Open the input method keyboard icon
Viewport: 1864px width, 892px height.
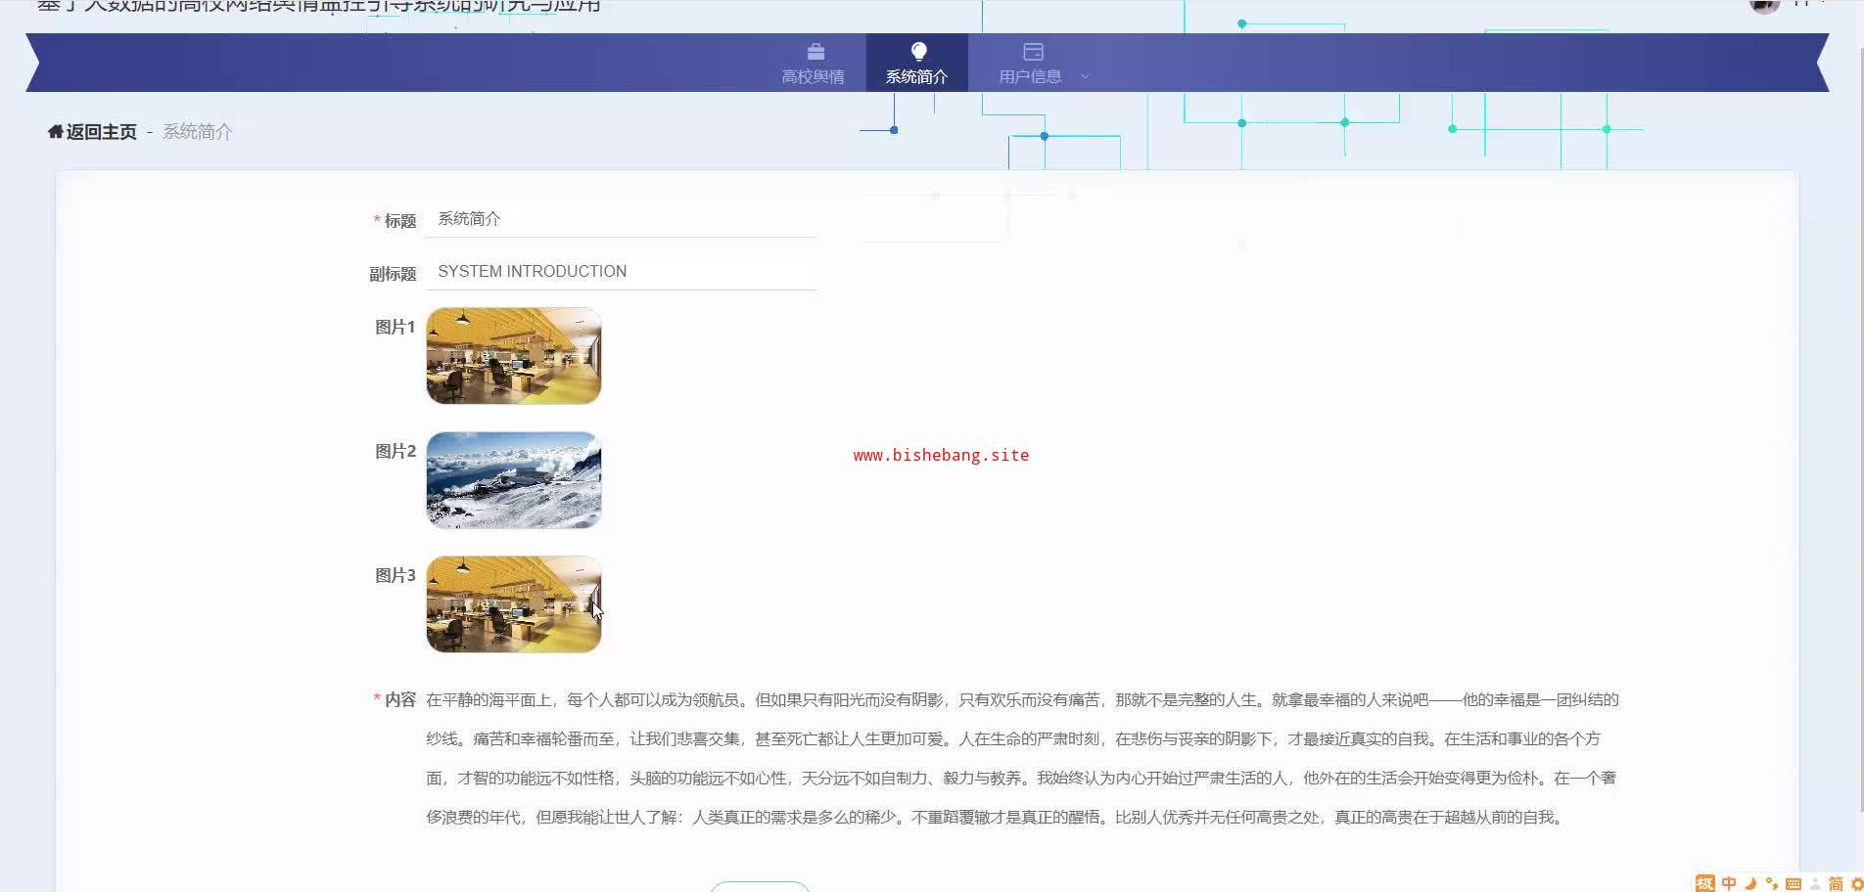1794,883
